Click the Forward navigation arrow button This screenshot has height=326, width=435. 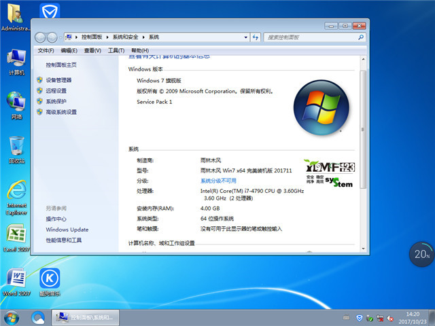coord(52,37)
